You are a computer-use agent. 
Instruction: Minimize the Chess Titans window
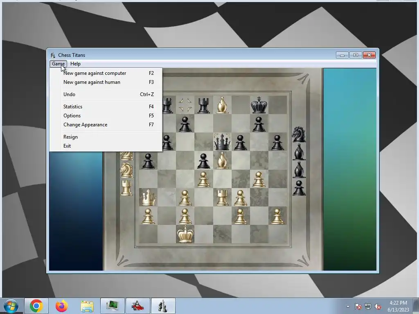click(x=342, y=55)
